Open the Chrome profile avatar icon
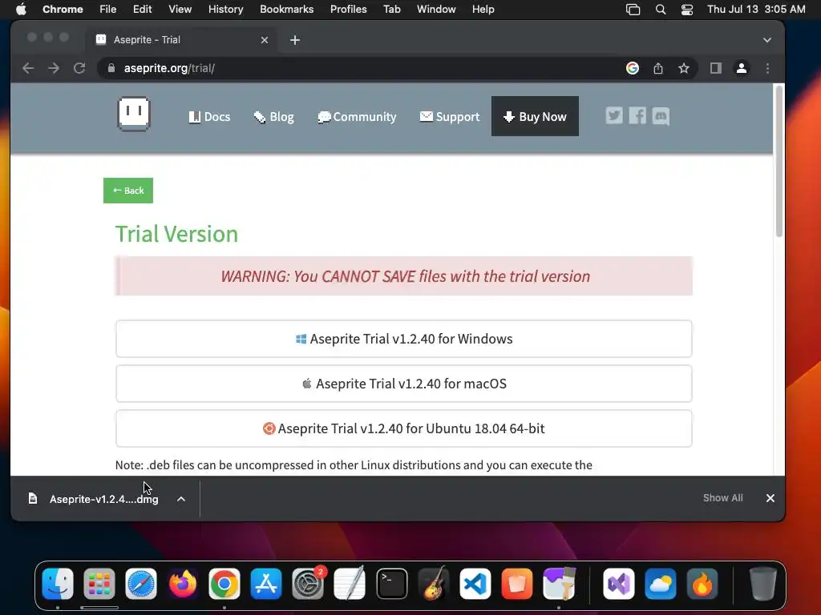Screen dimensions: 821x615 pyautogui.click(x=742, y=68)
